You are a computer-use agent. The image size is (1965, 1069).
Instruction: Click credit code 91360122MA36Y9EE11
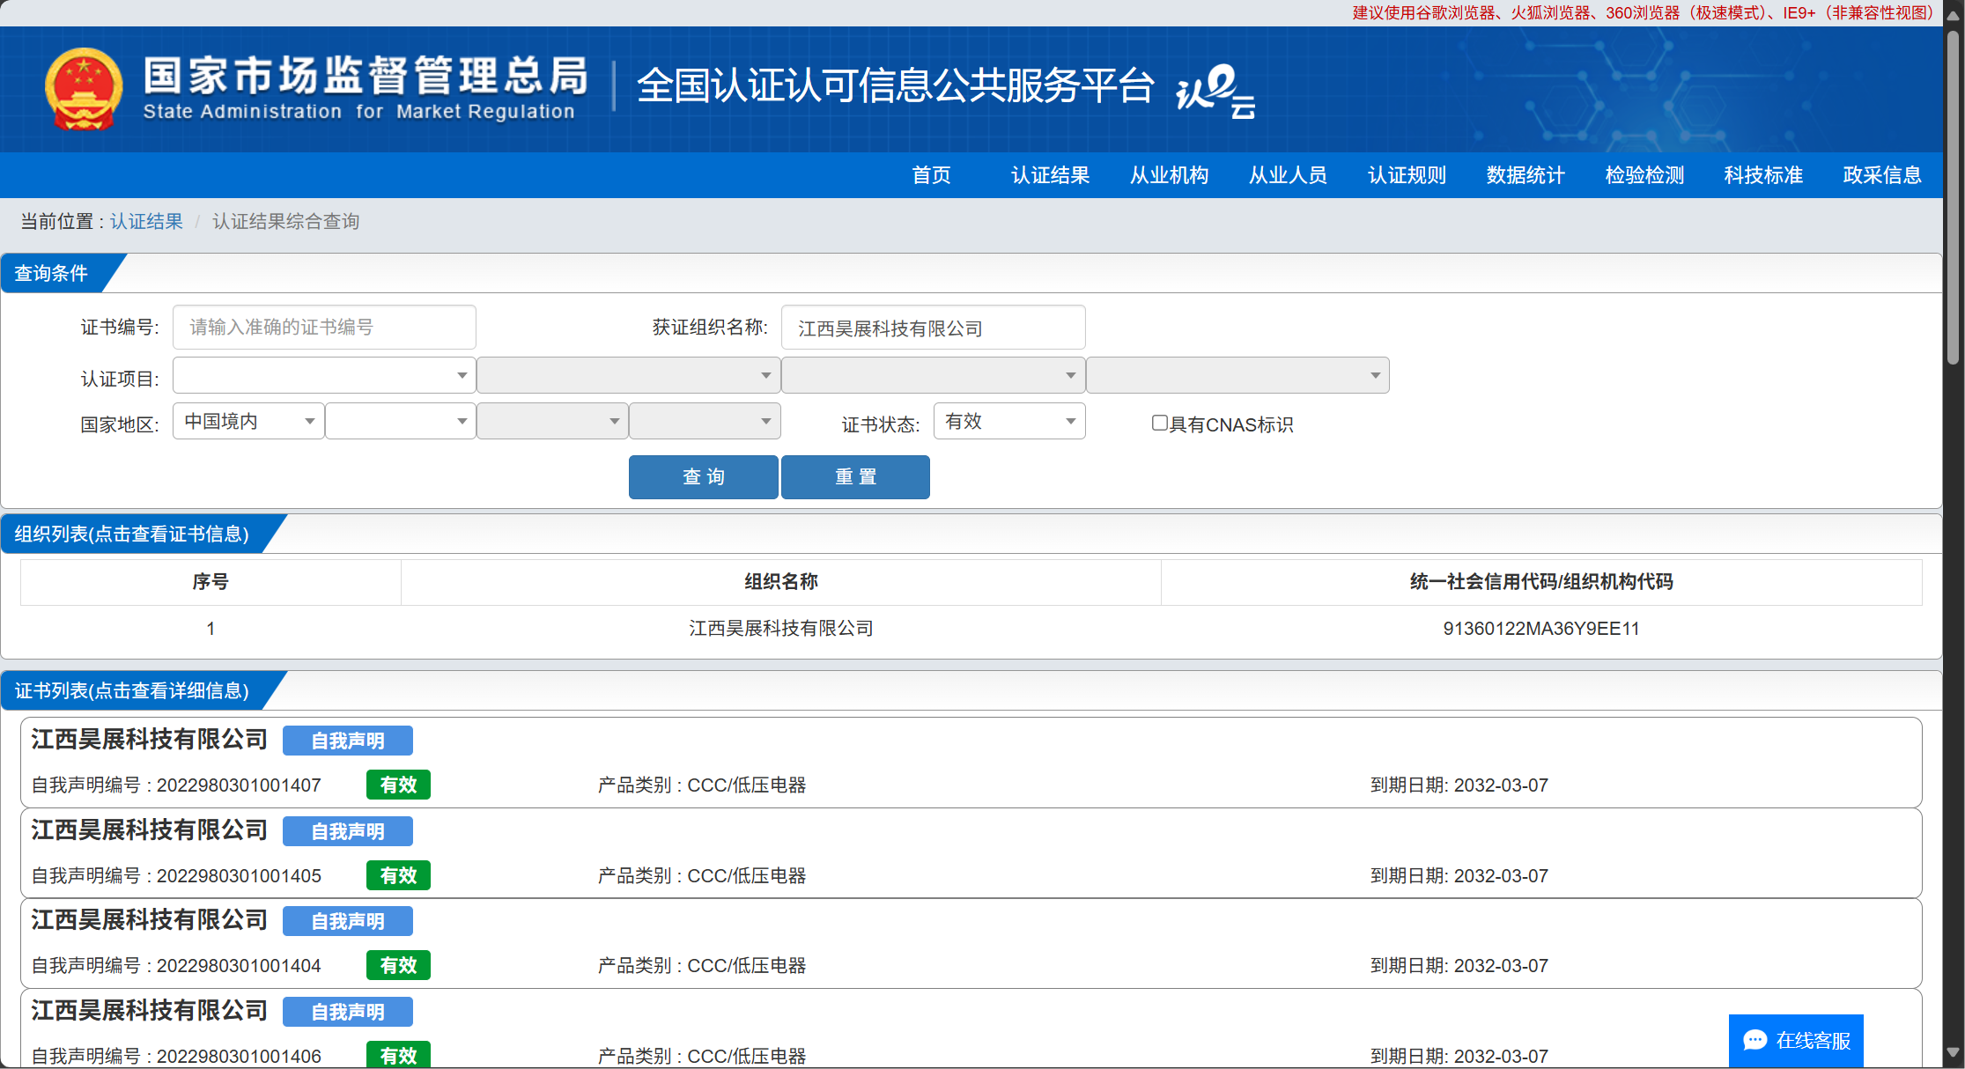(1540, 629)
